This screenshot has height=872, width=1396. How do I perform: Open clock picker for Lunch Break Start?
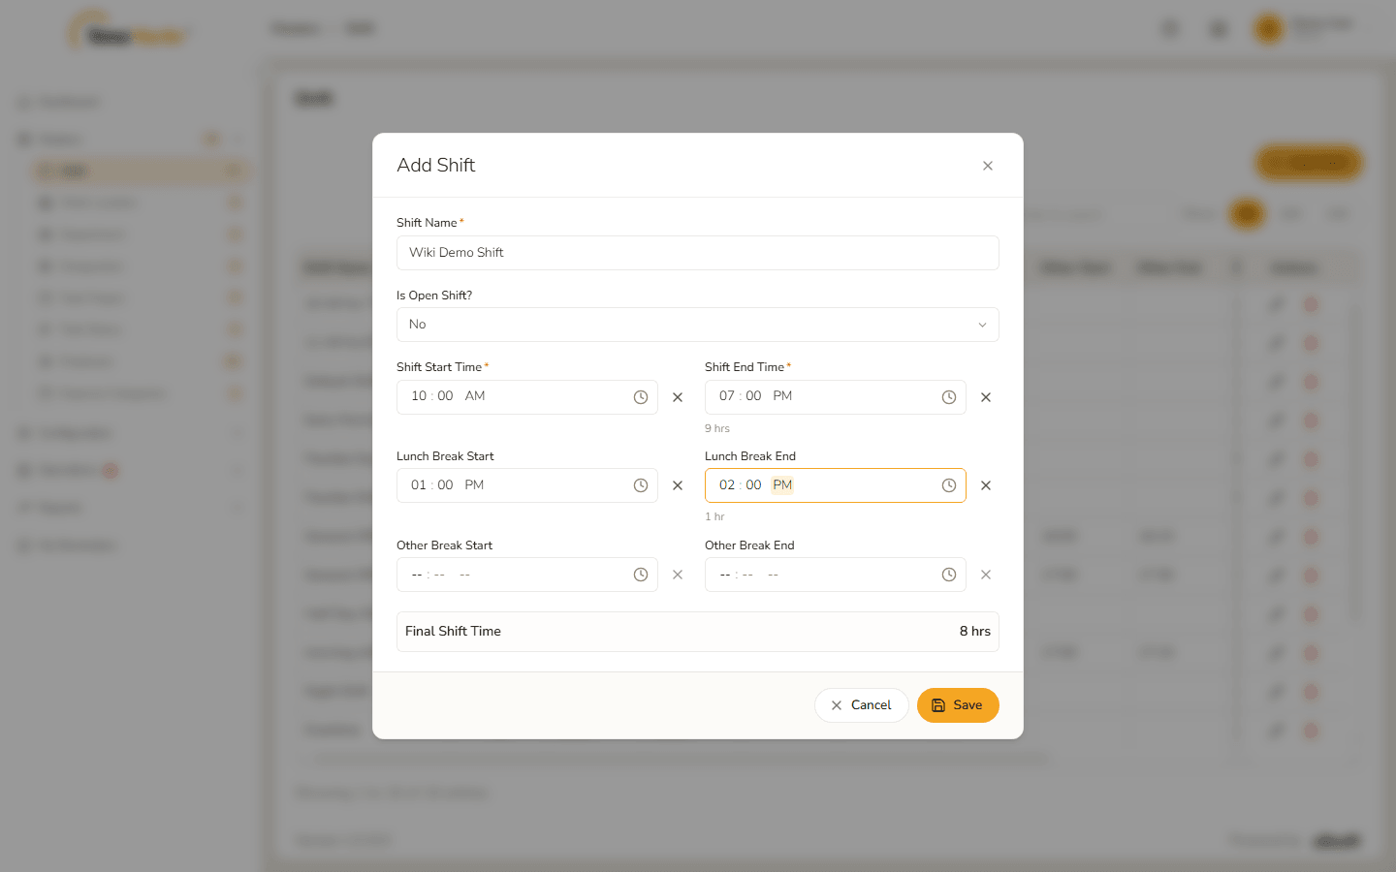click(641, 485)
